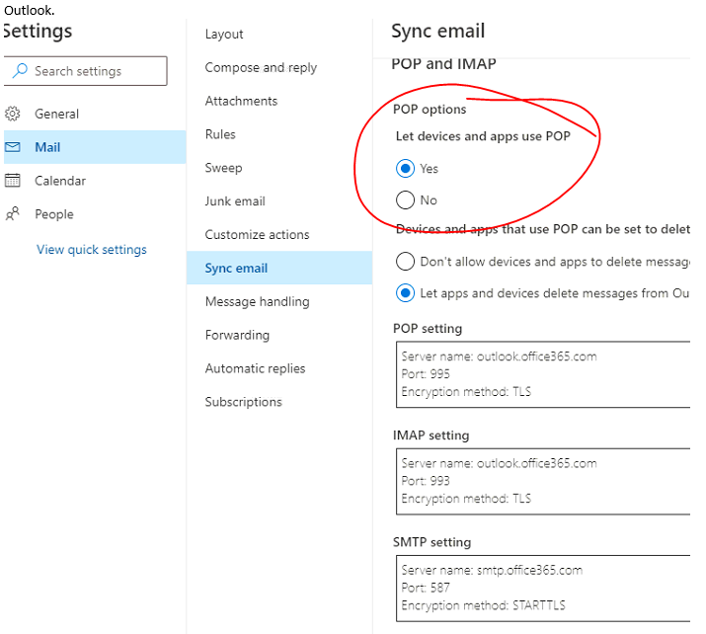Click the General gear icon

[x=13, y=114]
